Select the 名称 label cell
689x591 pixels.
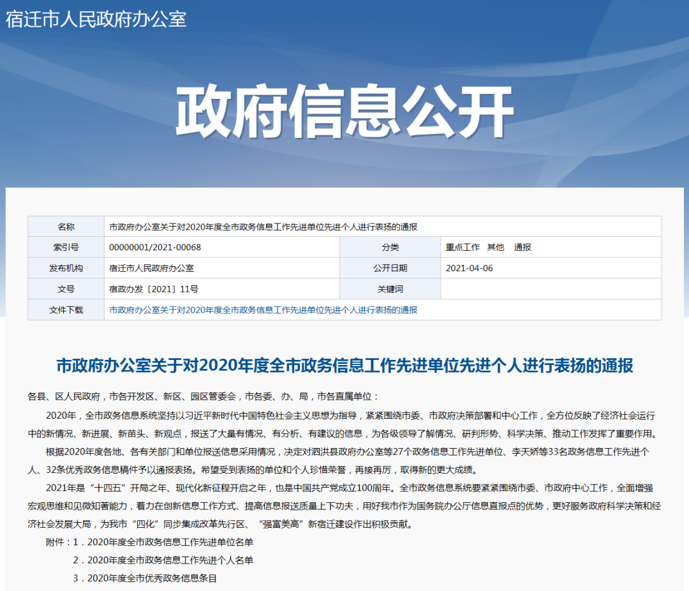click(66, 227)
